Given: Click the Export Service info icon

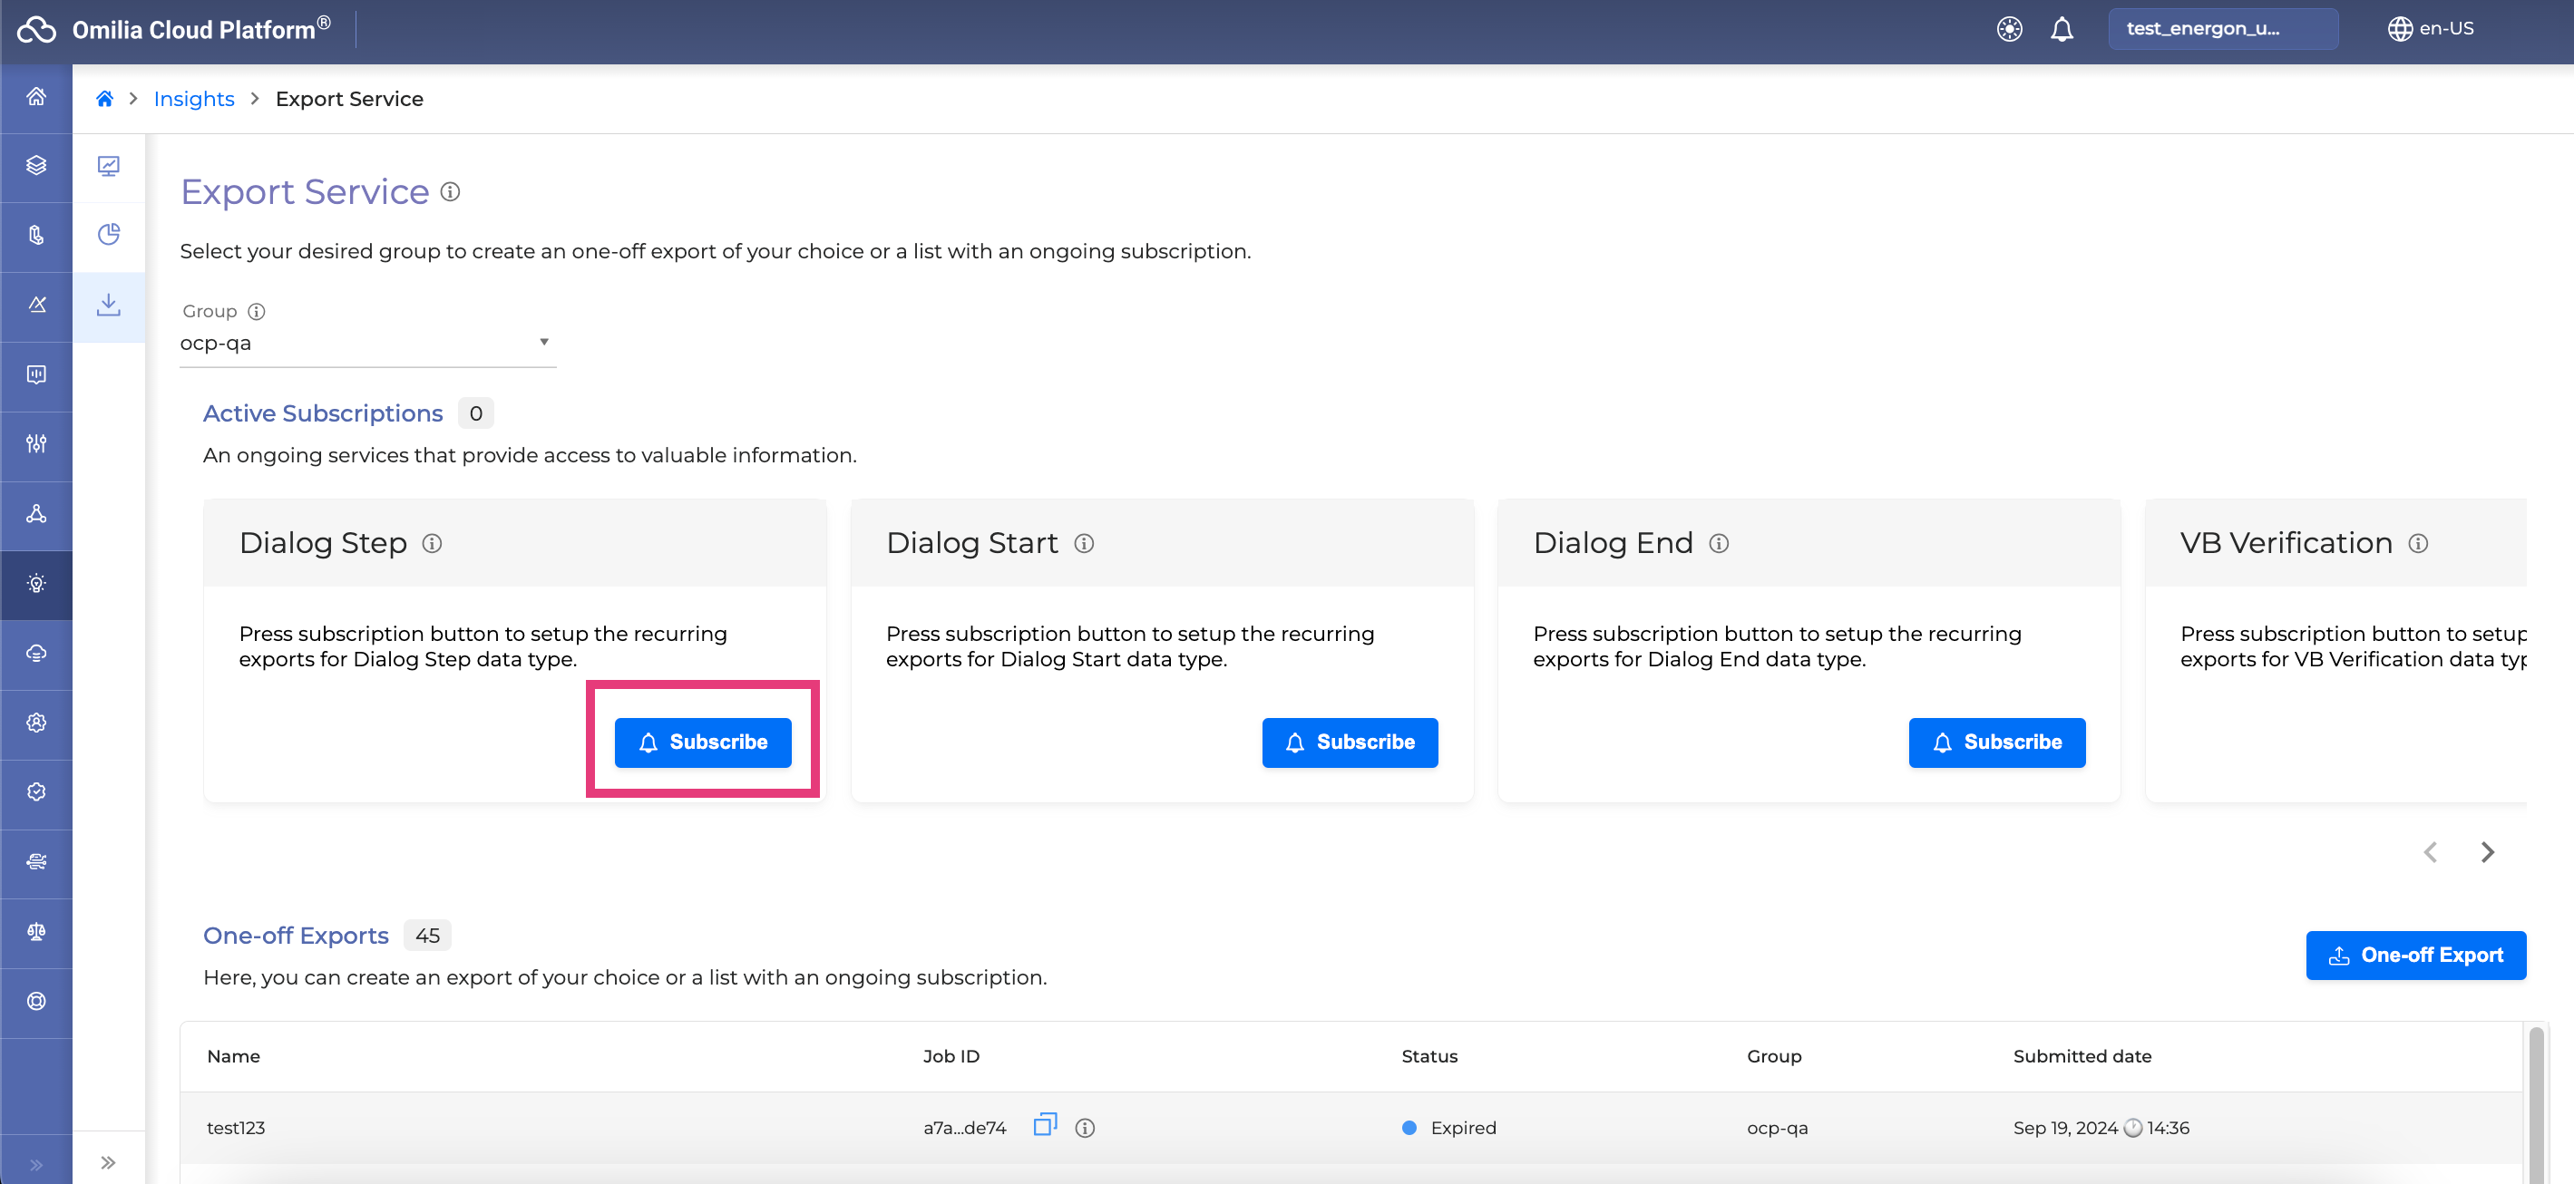Looking at the screenshot, I should [451, 192].
